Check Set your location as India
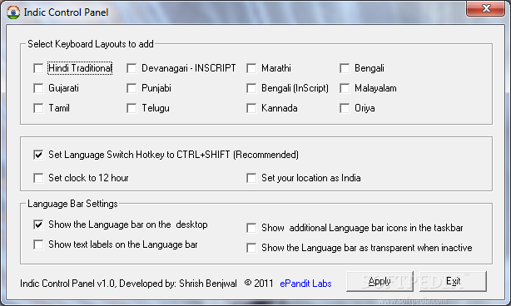Screen dimensions: 511x306 point(251,178)
